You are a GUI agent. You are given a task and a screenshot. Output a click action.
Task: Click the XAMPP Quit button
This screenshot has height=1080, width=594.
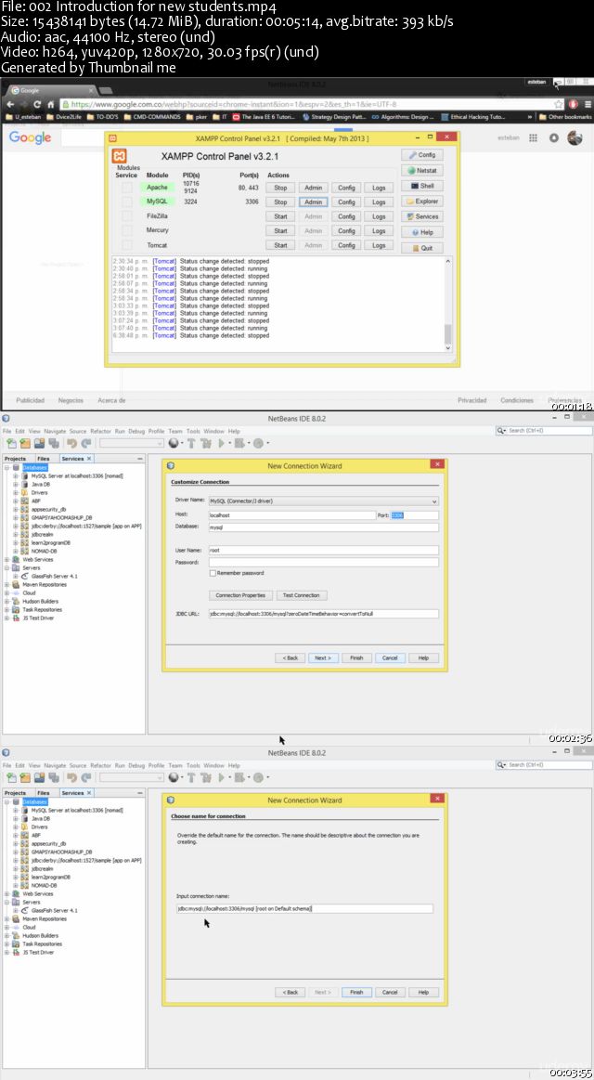[422, 248]
